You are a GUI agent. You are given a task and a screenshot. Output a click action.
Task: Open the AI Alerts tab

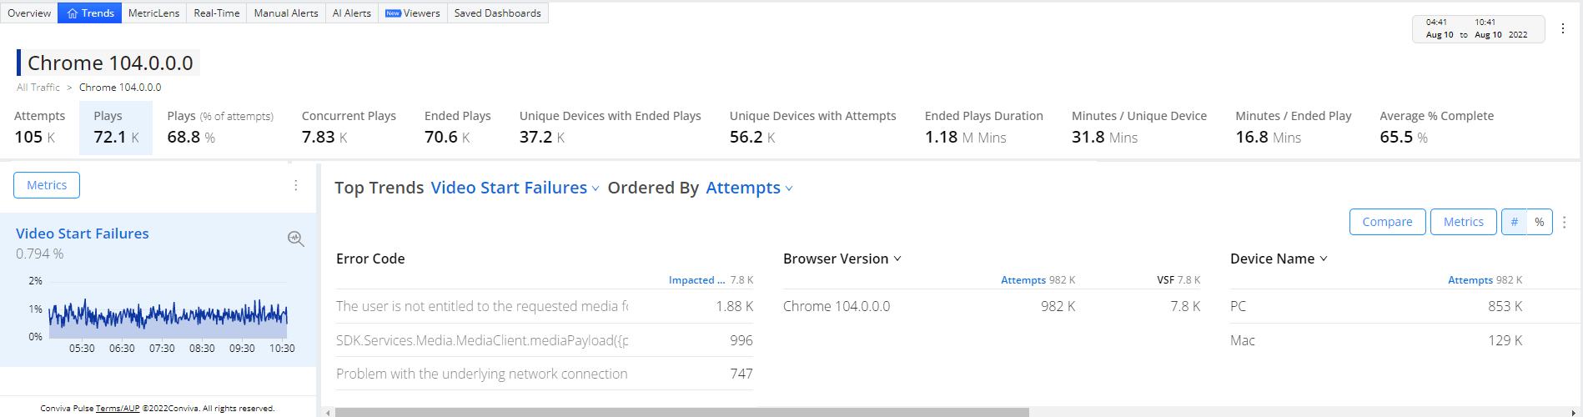click(x=351, y=13)
